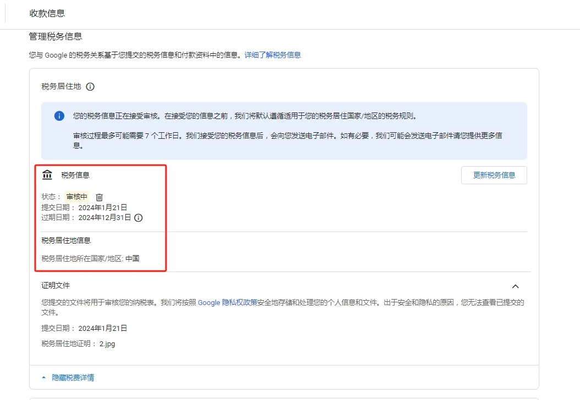Click the 审核中 status badge
This screenshot has width=580, height=400.
pyautogui.click(x=76, y=197)
